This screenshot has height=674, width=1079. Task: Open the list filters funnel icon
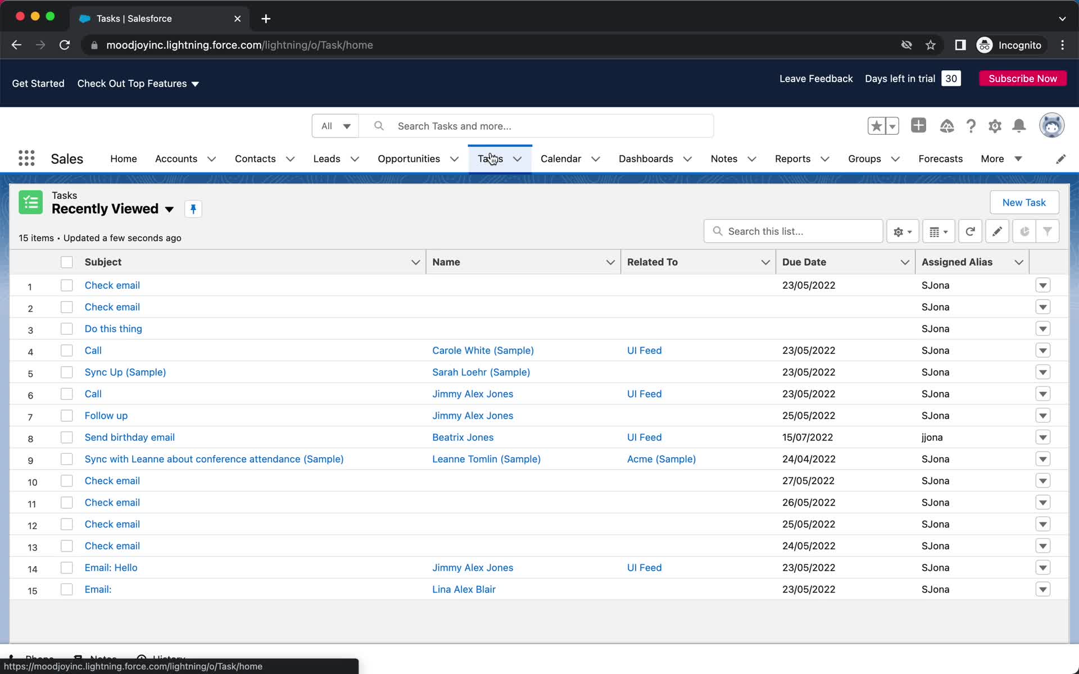point(1048,231)
